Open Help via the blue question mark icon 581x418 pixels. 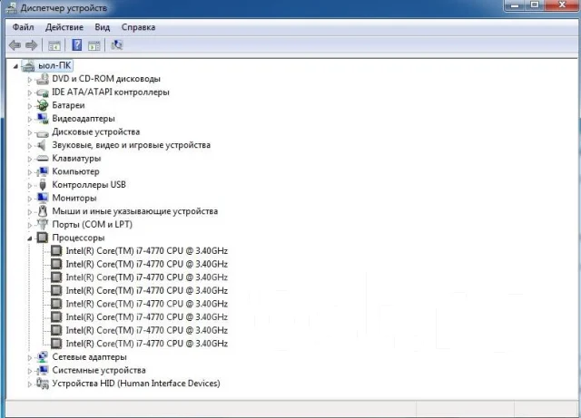(76, 45)
